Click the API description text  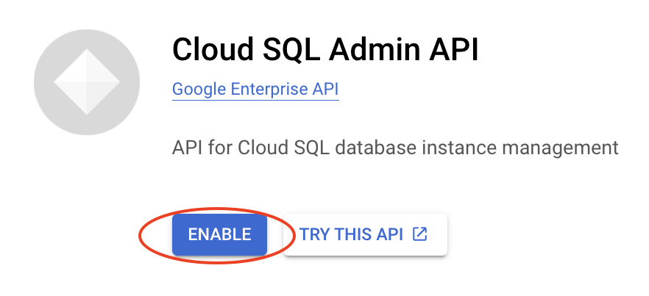coord(395,148)
